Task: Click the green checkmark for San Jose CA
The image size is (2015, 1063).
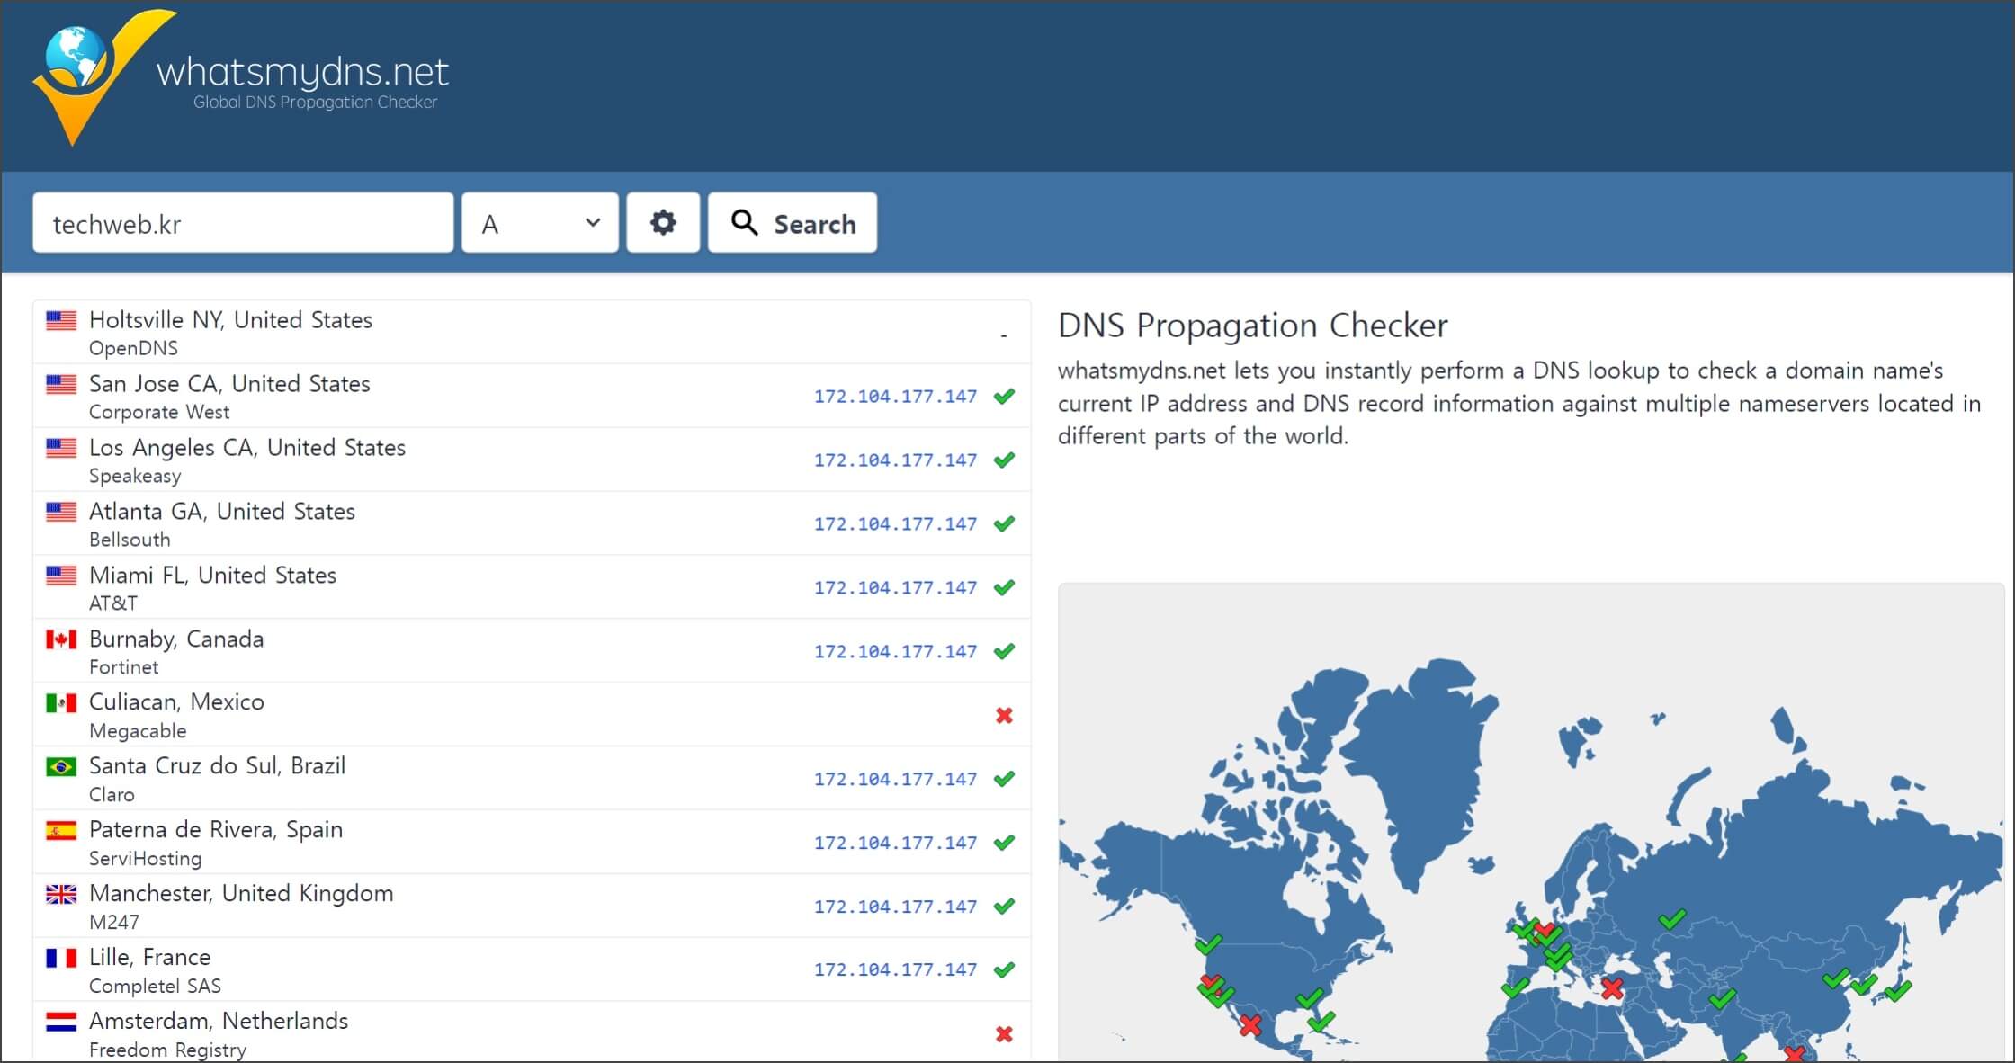Action: tap(1007, 396)
